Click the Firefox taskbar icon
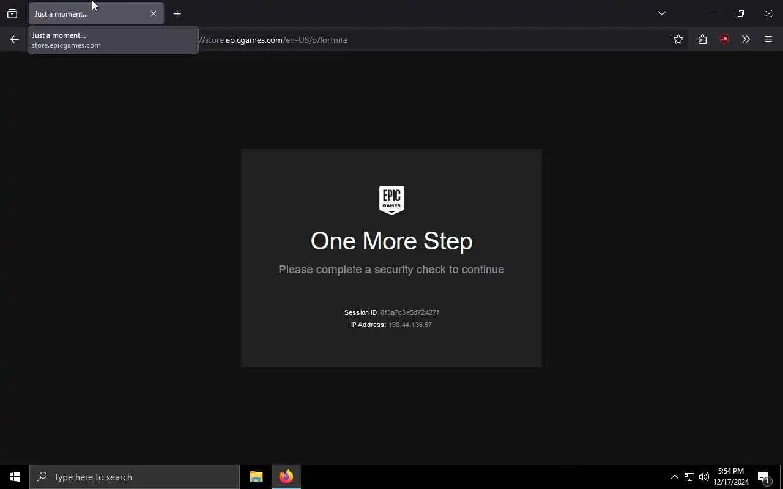This screenshot has width=783, height=489. coord(286,477)
